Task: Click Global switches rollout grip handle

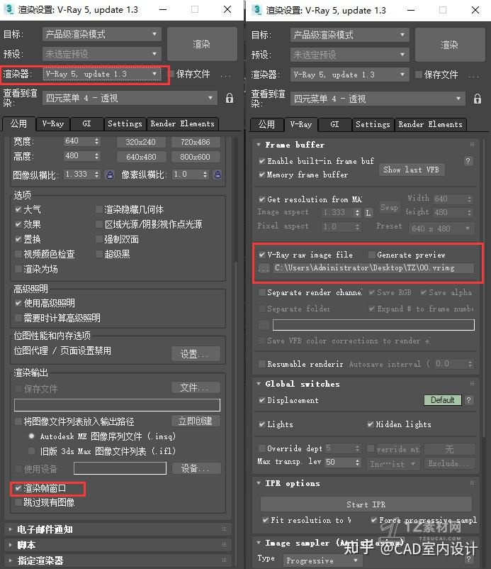Action: (472, 384)
